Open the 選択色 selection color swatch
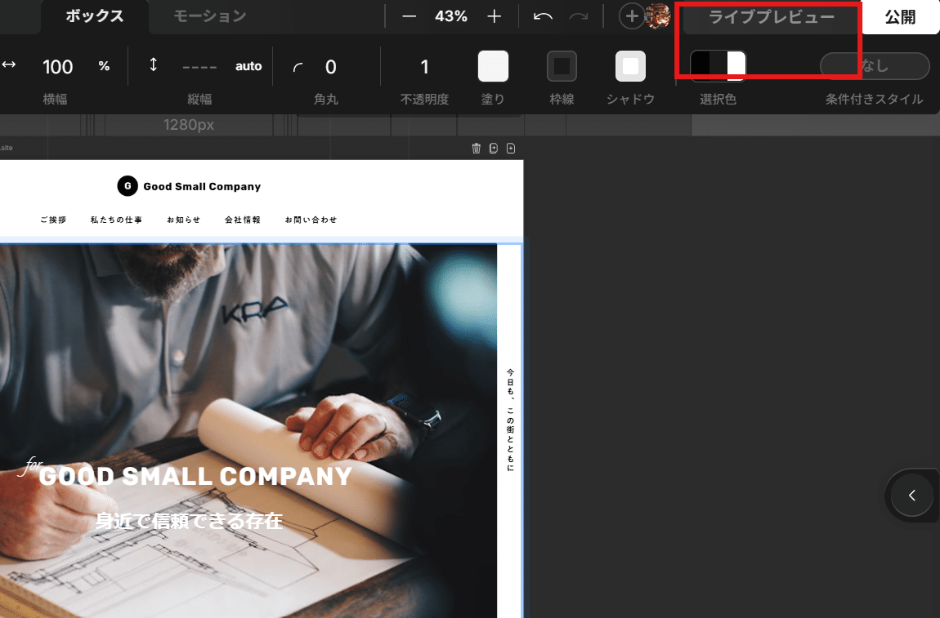The image size is (940, 618). [x=718, y=66]
